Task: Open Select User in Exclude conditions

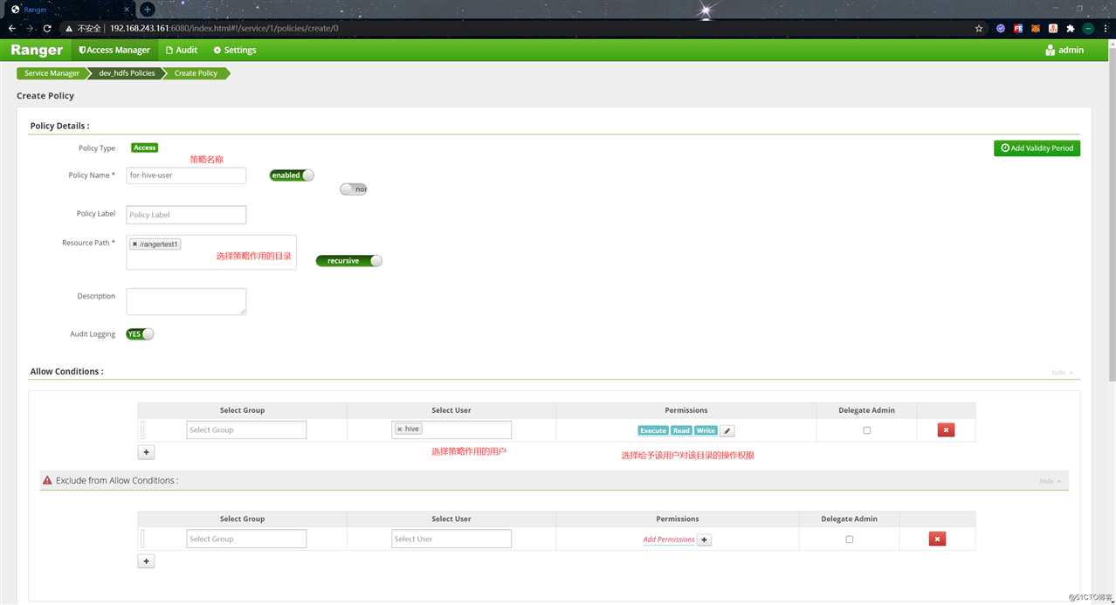Action: point(451,539)
